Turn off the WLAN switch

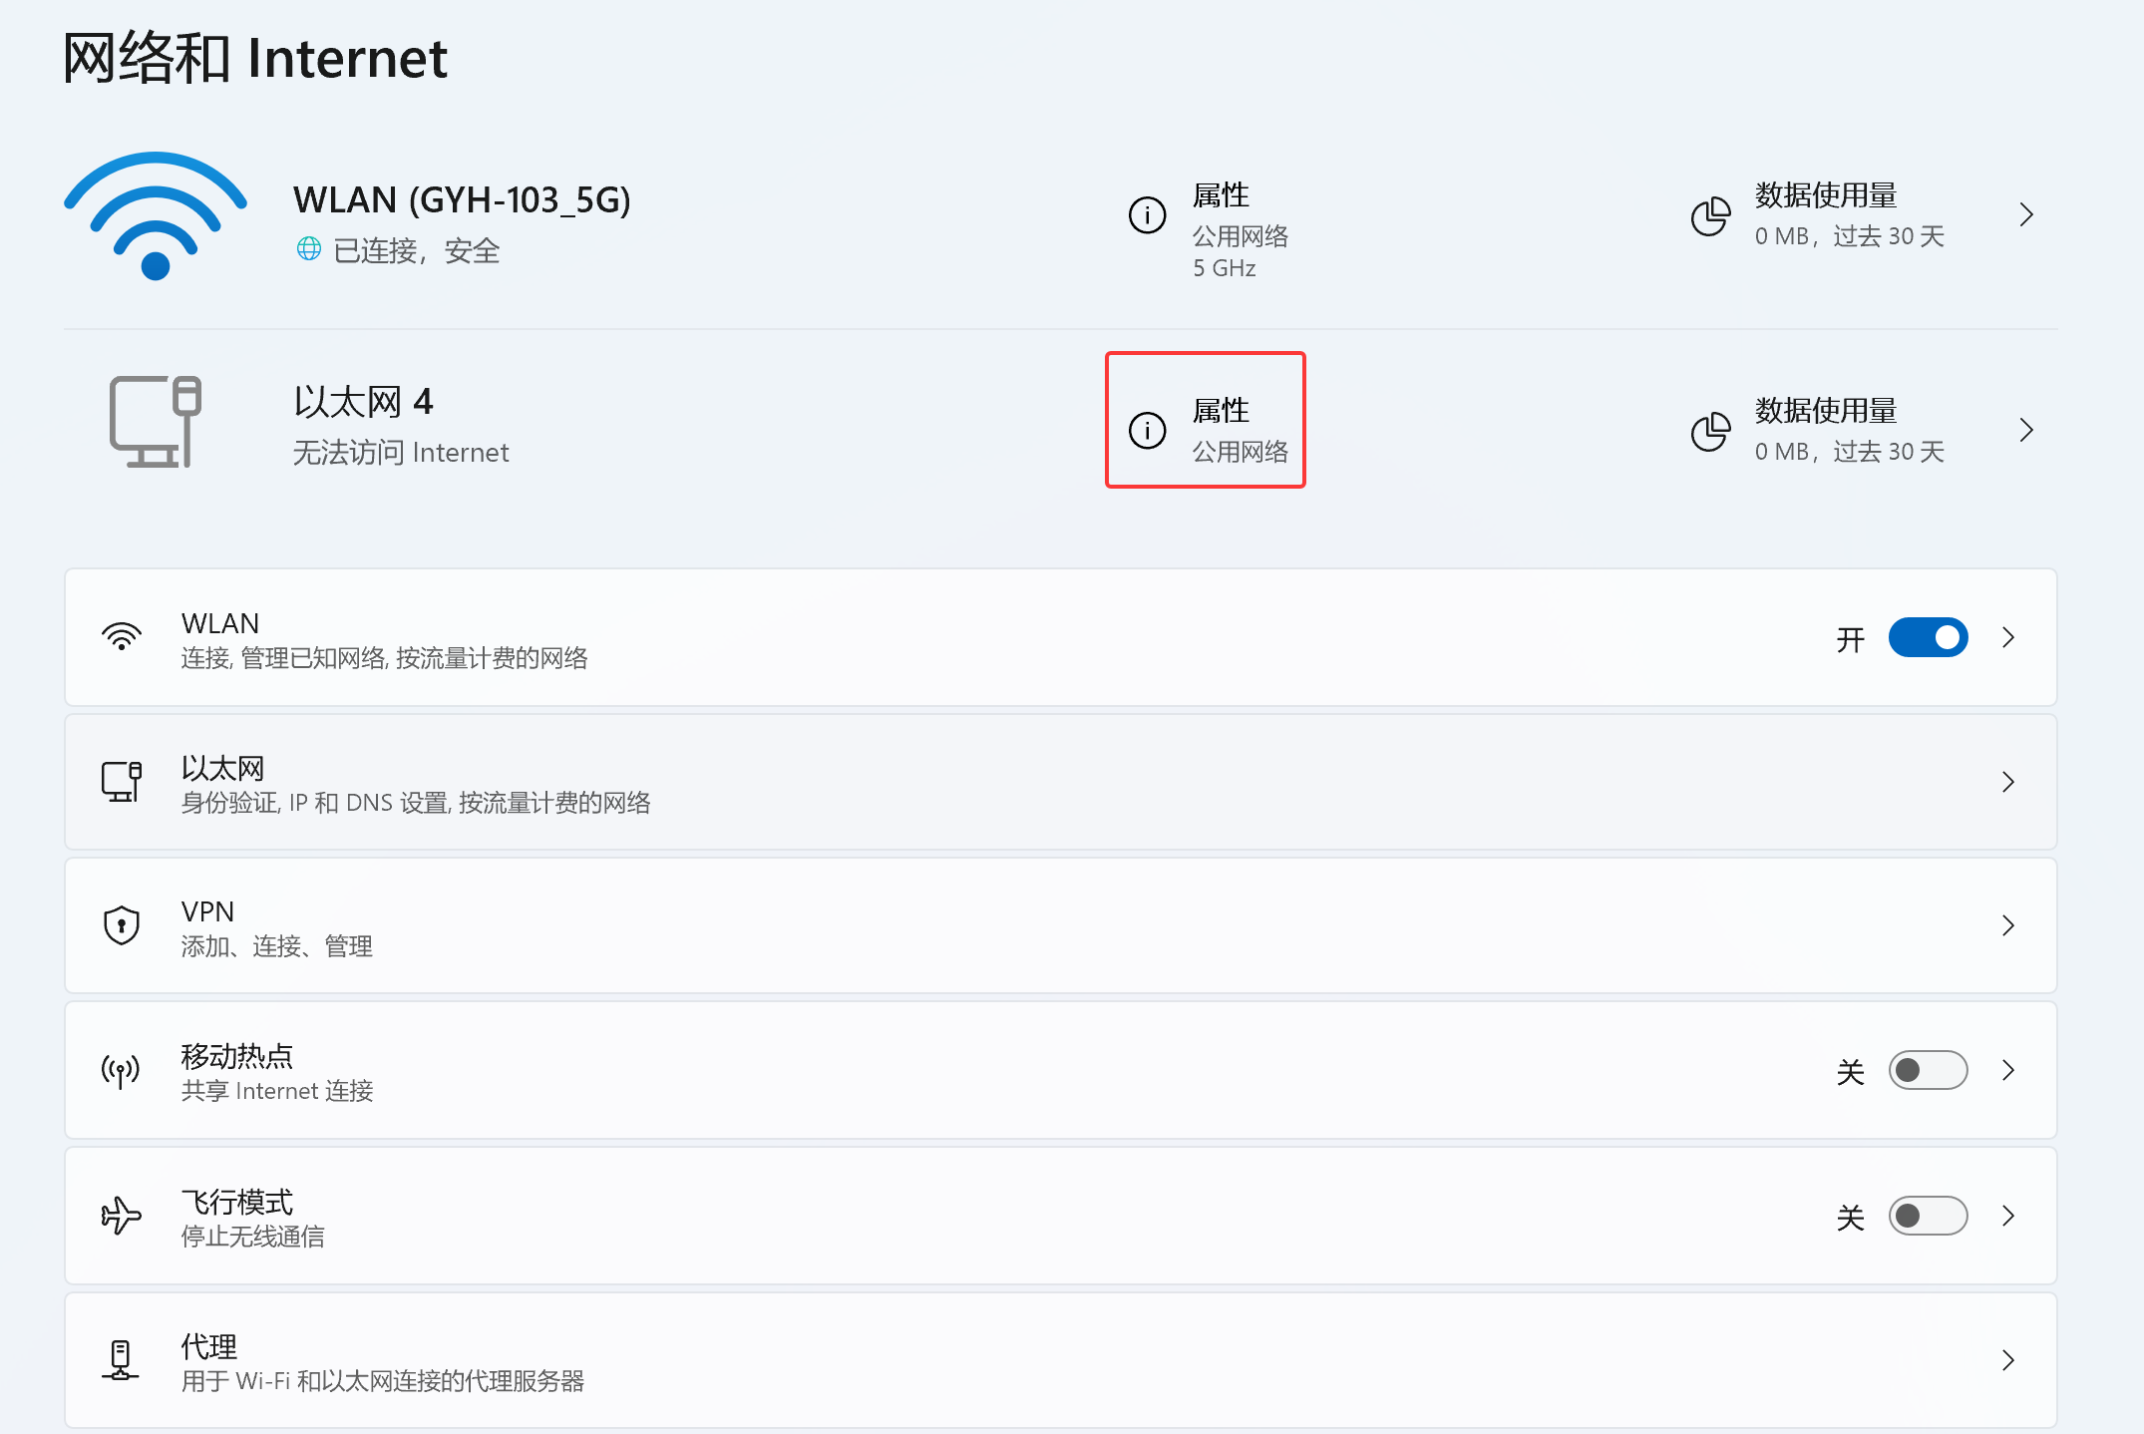[x=1927, y=637]
